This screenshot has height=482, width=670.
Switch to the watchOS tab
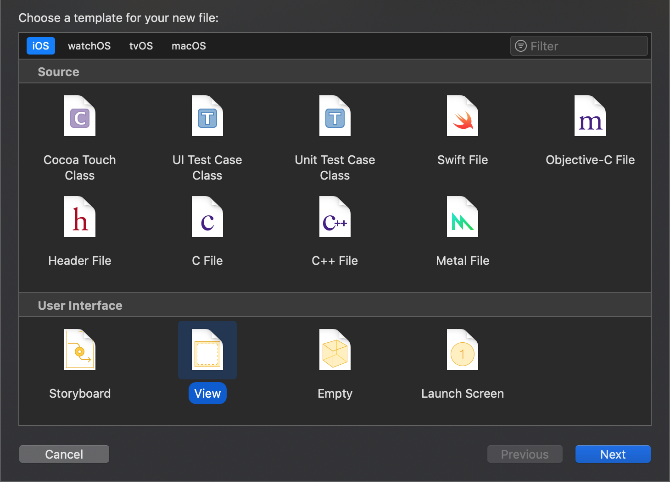pyautogui.click(x=89, y=46)
